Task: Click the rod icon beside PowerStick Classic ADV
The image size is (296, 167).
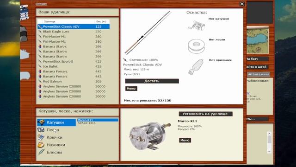Action: [40, 27]
